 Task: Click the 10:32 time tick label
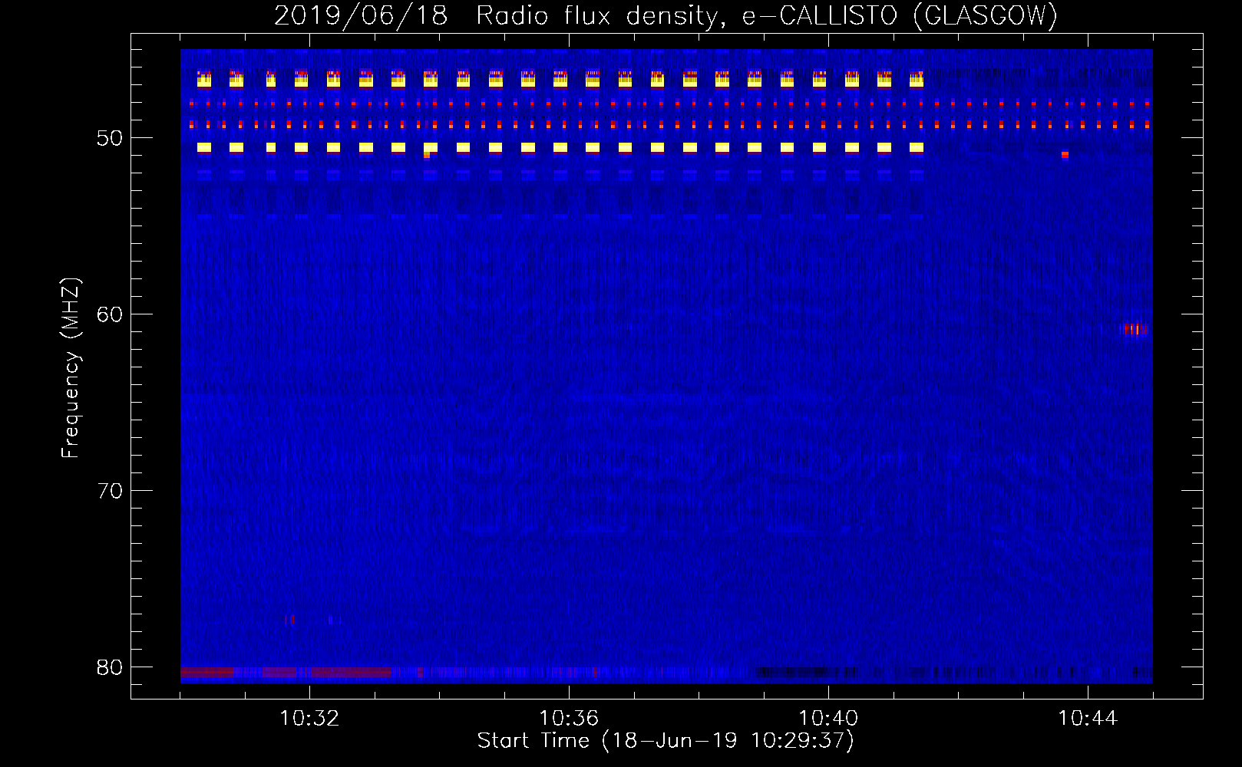309,719
